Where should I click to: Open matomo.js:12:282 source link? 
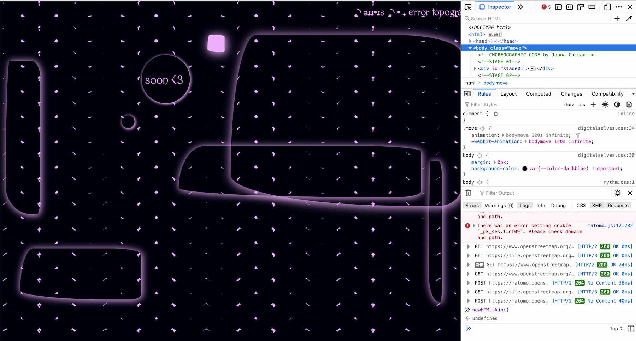coord(610,226)
